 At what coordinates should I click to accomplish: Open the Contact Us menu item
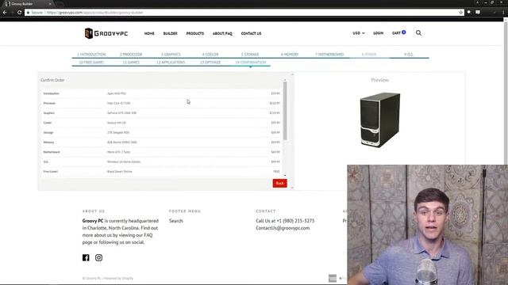pos(251,33)
